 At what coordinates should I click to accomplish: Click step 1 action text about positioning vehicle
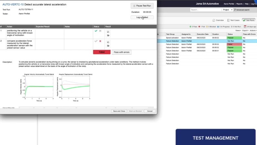point(20,33)
